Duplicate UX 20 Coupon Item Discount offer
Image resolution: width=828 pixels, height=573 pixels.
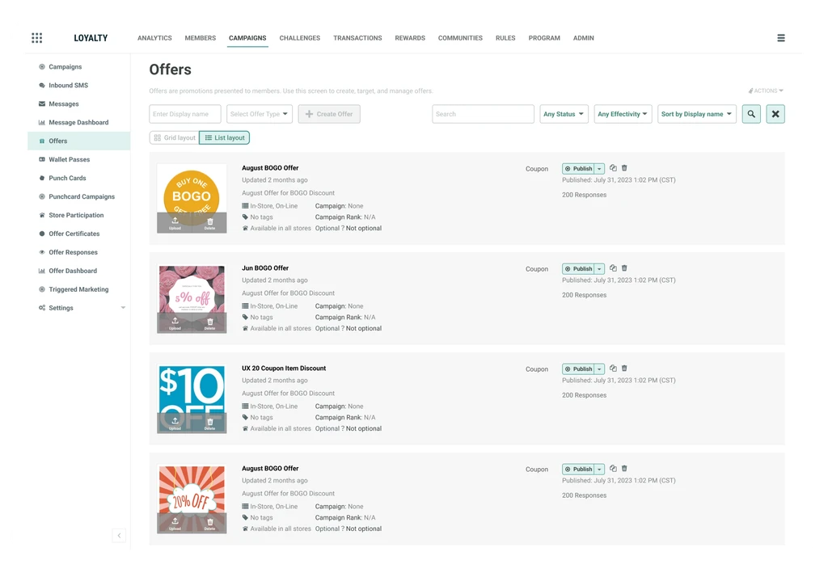[613, 369]
